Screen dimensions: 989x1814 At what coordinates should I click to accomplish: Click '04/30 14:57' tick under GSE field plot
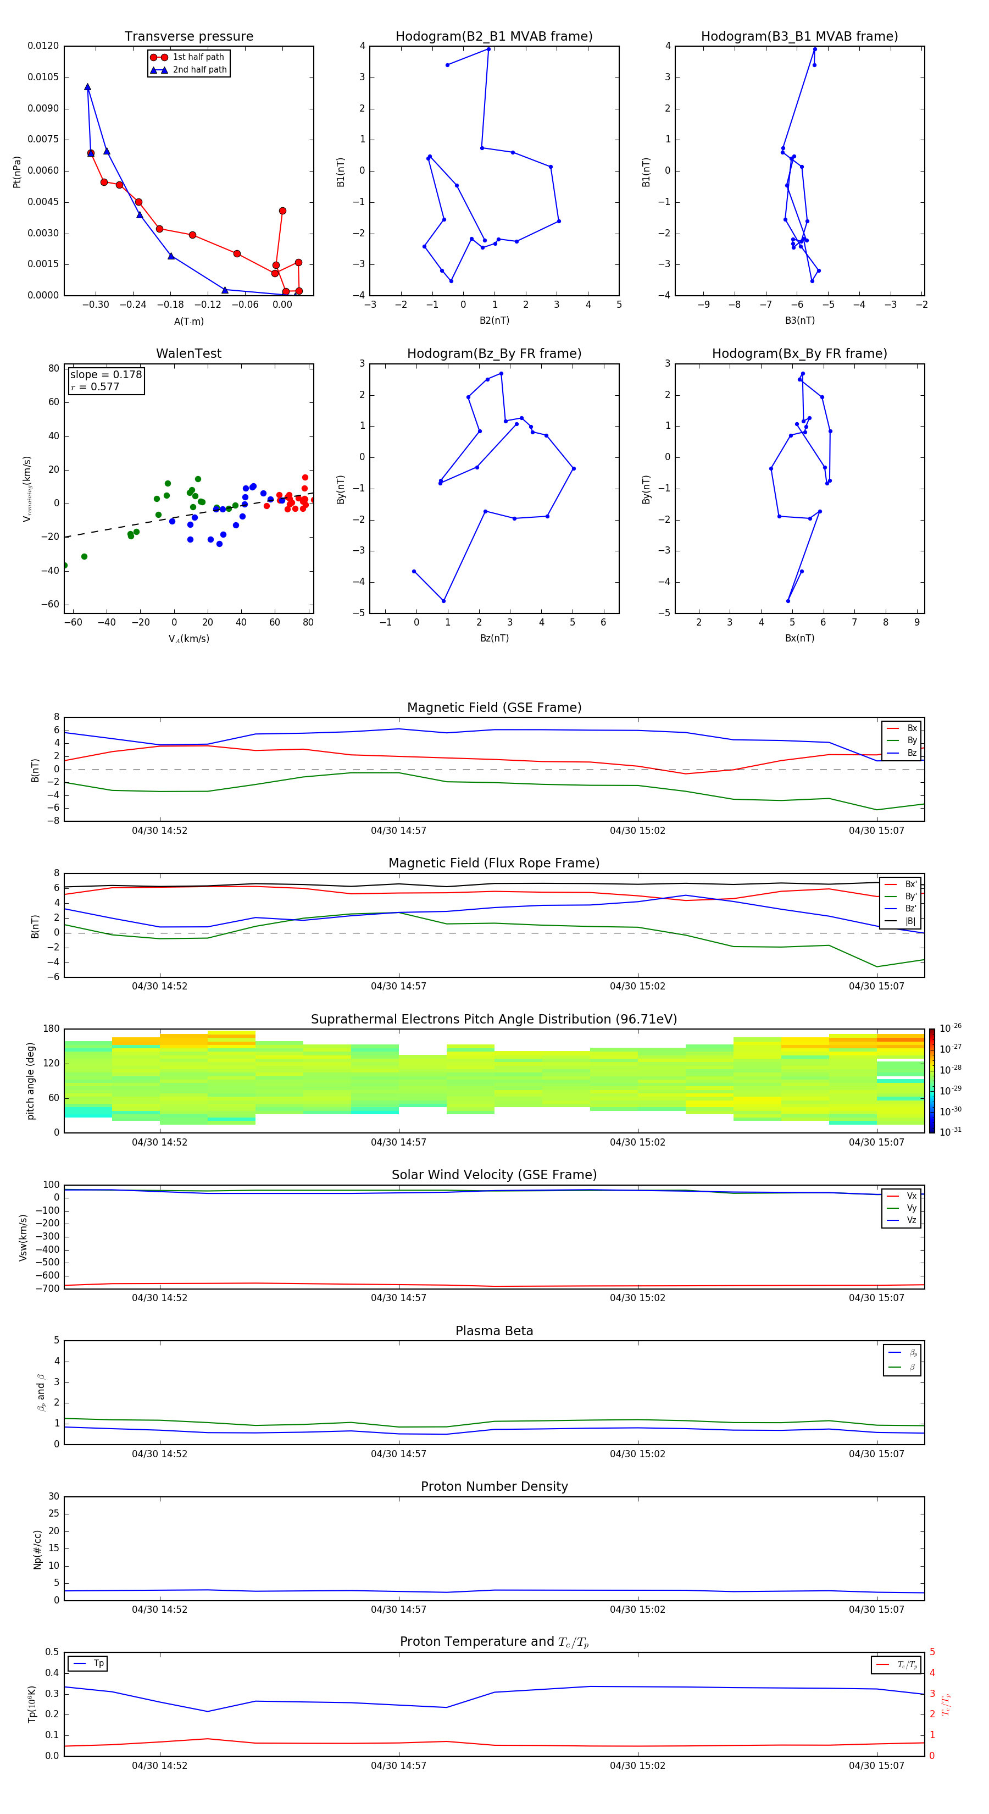(398, 831)
